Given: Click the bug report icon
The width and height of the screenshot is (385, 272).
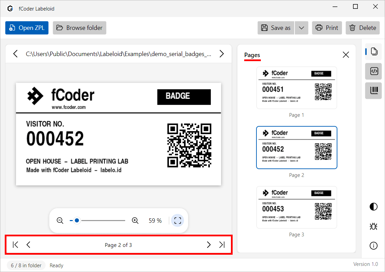Looking at the screenshot, I should 373,226.
